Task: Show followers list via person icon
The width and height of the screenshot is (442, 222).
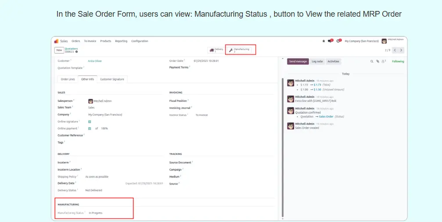Action: [x=383, y=61]
